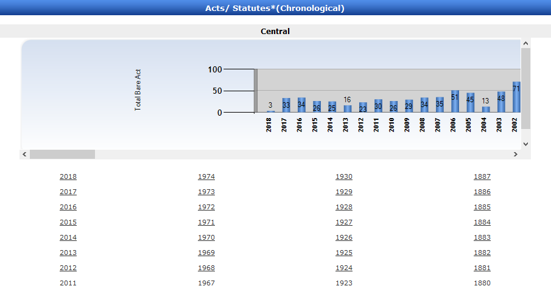551x286 pixels.
Task: Click the chart's scroll left arrow
Action: click(x=24, y=155)
